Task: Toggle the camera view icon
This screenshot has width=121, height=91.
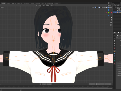Action: coord(111,22)
